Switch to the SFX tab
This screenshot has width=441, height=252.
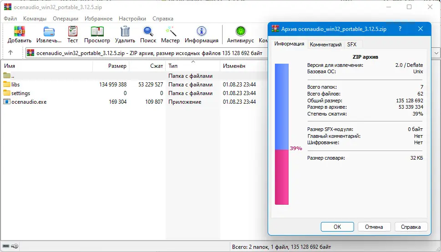coord(352,45)
